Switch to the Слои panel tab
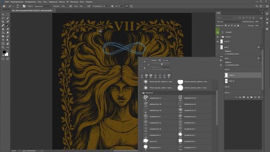270x152 pixels. [219, 13]
